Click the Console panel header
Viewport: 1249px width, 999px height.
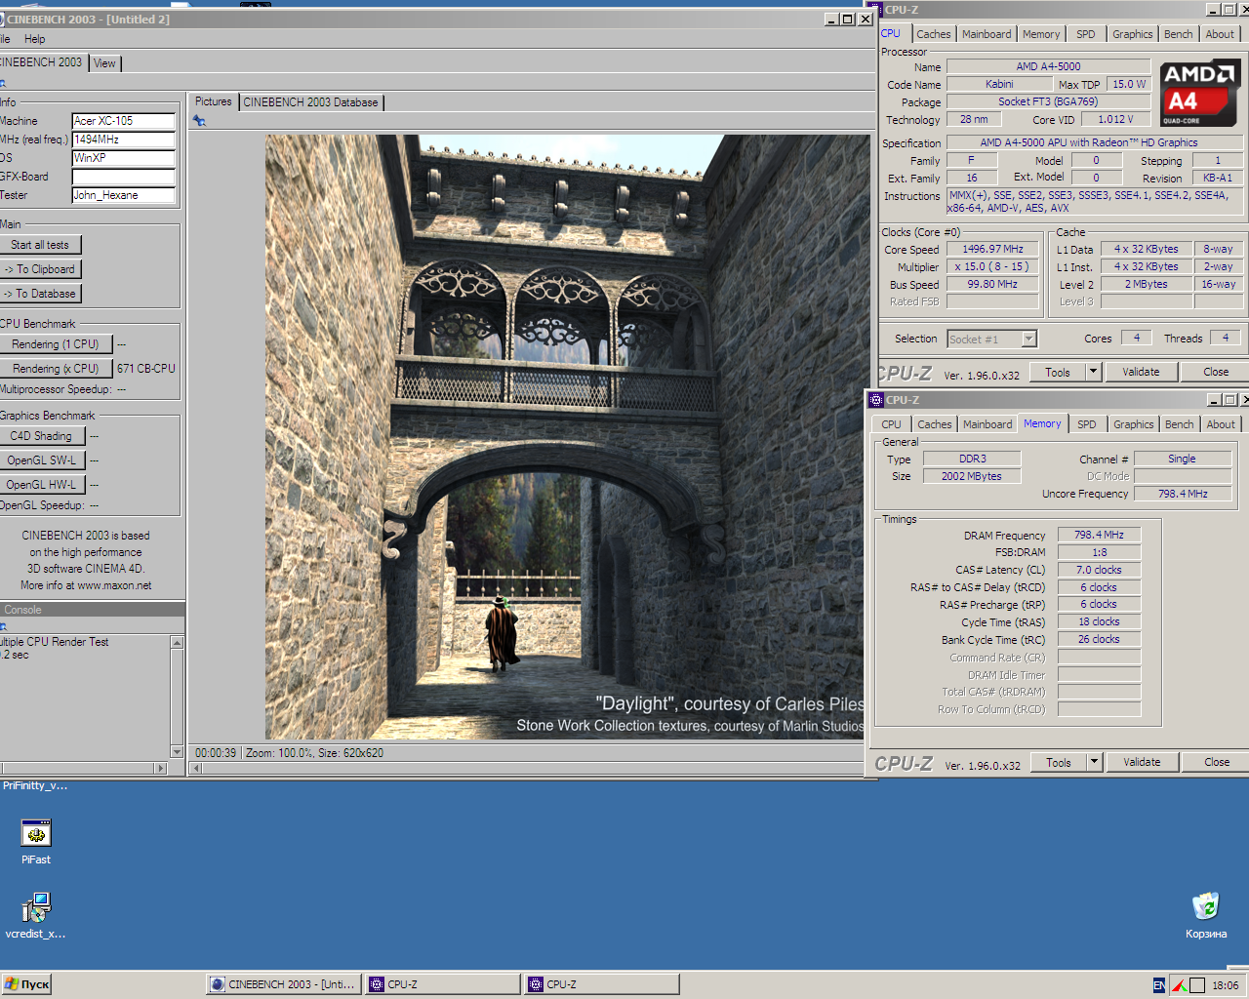(92, 610)
